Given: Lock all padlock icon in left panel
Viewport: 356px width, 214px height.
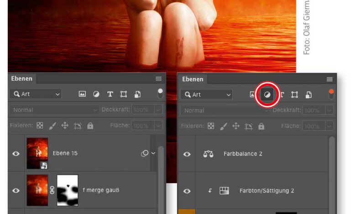Looking at the screenshot, I should click(x=90, y=126).
